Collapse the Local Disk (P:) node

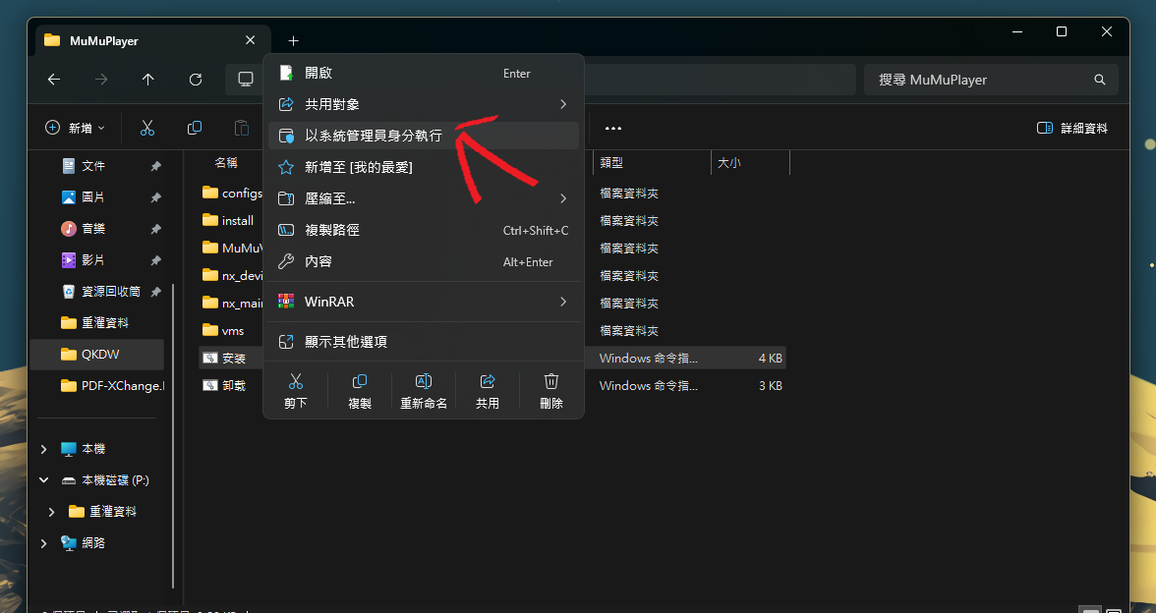(x=43, y=480)
